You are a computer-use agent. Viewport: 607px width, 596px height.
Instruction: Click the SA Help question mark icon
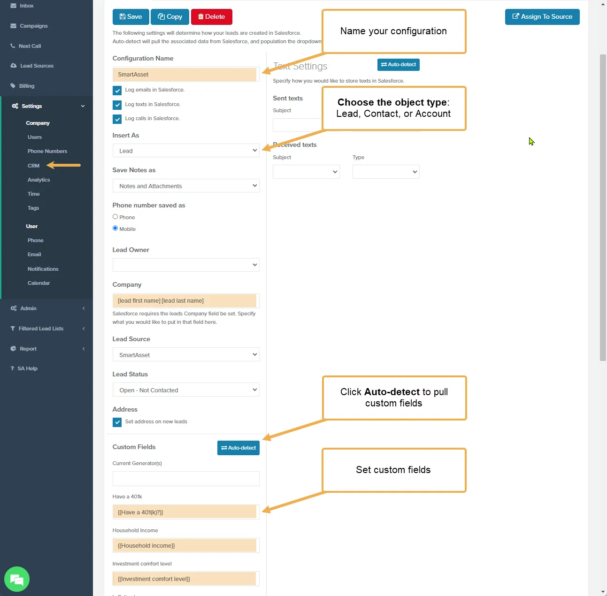(x=12, y=368)
